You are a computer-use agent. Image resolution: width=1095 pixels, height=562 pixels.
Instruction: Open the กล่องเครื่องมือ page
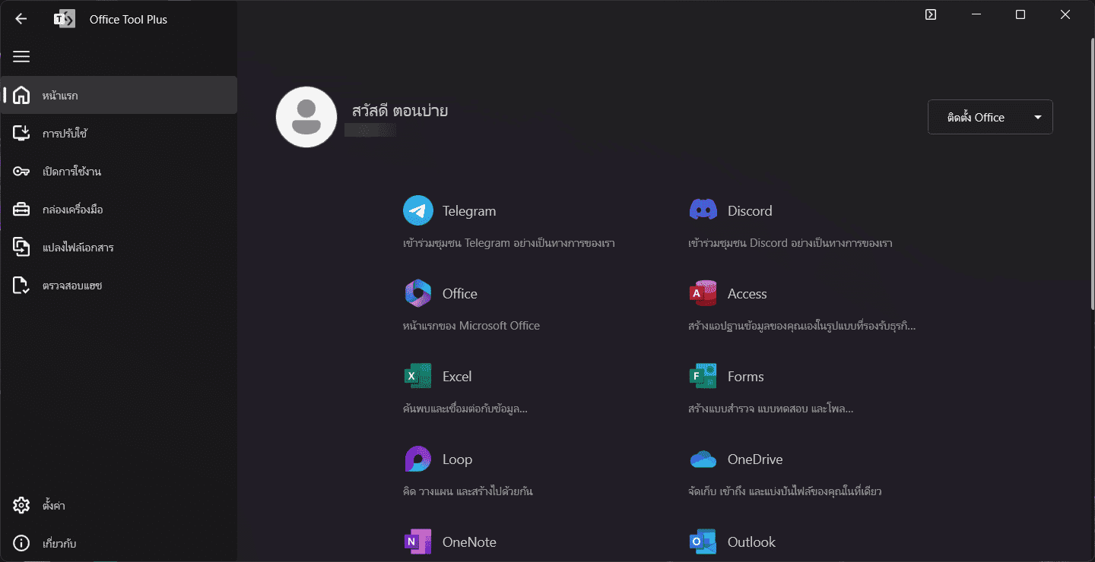point(119,210)
